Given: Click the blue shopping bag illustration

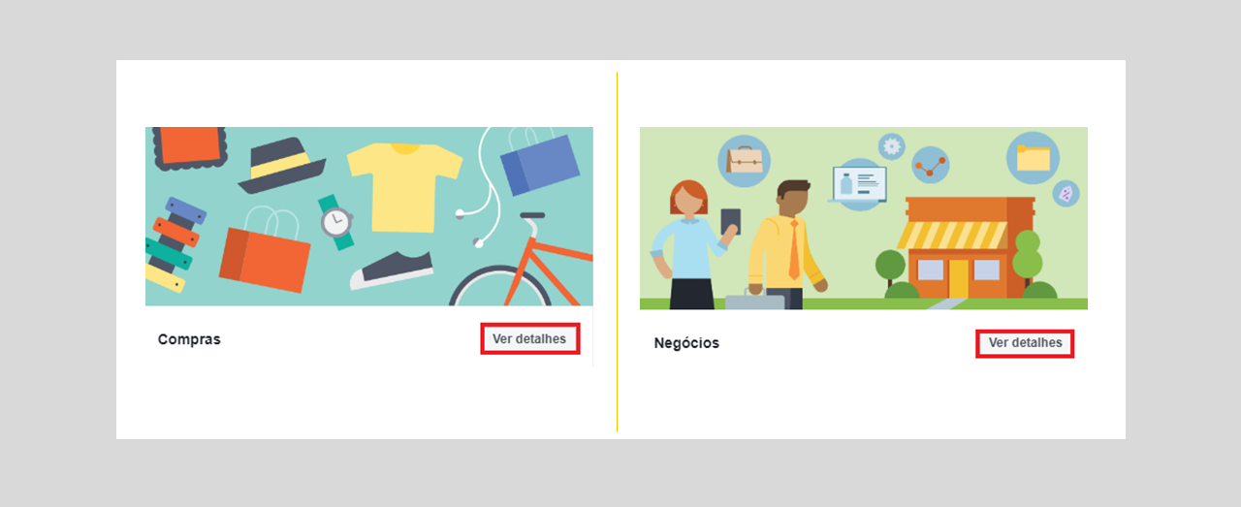Looking at the screenshot, I should (x=538, y=162).
